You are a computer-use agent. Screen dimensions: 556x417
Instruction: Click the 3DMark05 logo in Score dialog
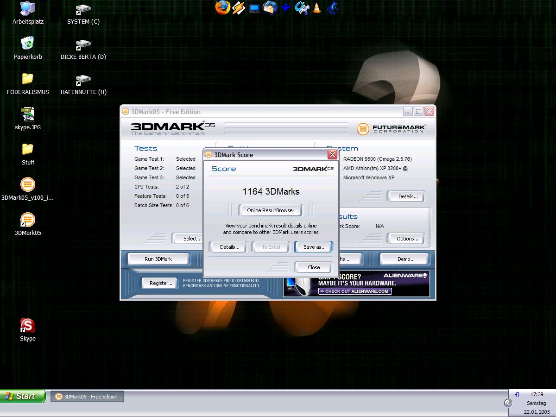(x=313, y=169)
